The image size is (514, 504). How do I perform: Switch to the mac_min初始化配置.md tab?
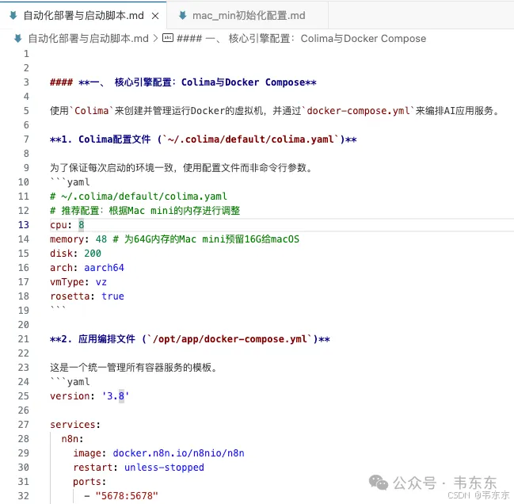click(248, 15)
